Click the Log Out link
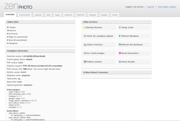This screenshot has height=121, width=180. [x=151, y=7]
